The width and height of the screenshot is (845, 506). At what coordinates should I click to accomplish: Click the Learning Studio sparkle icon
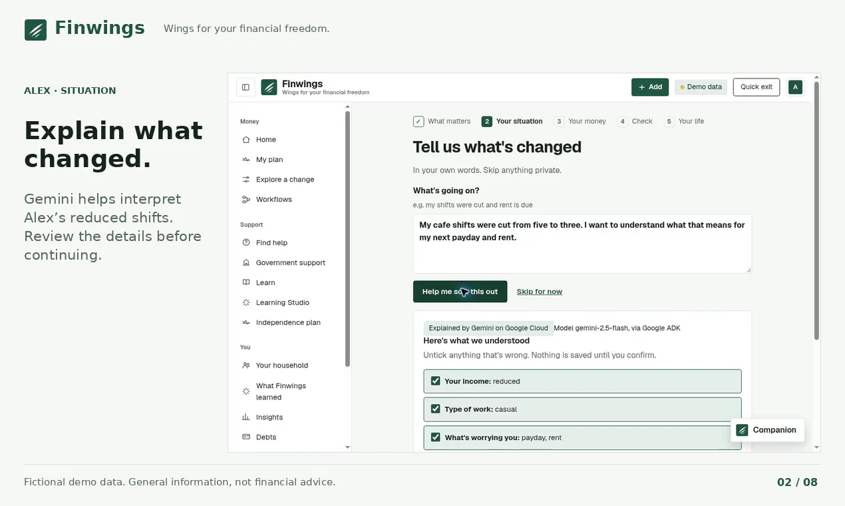(246, 303)
